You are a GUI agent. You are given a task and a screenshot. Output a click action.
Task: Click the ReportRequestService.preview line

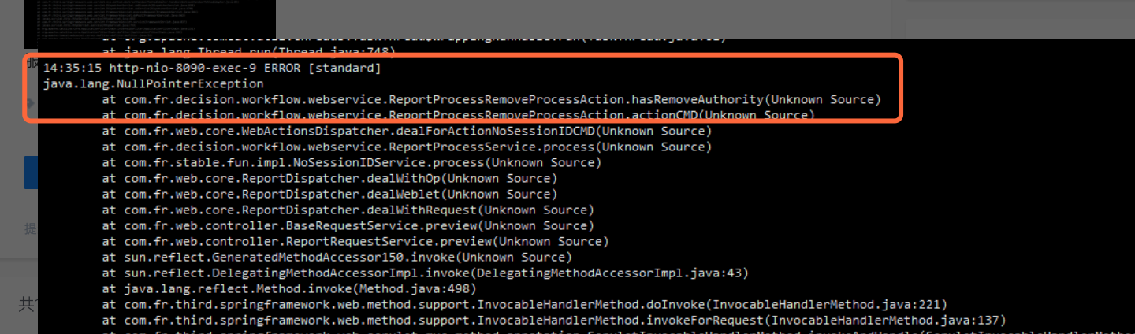[355, 241]
